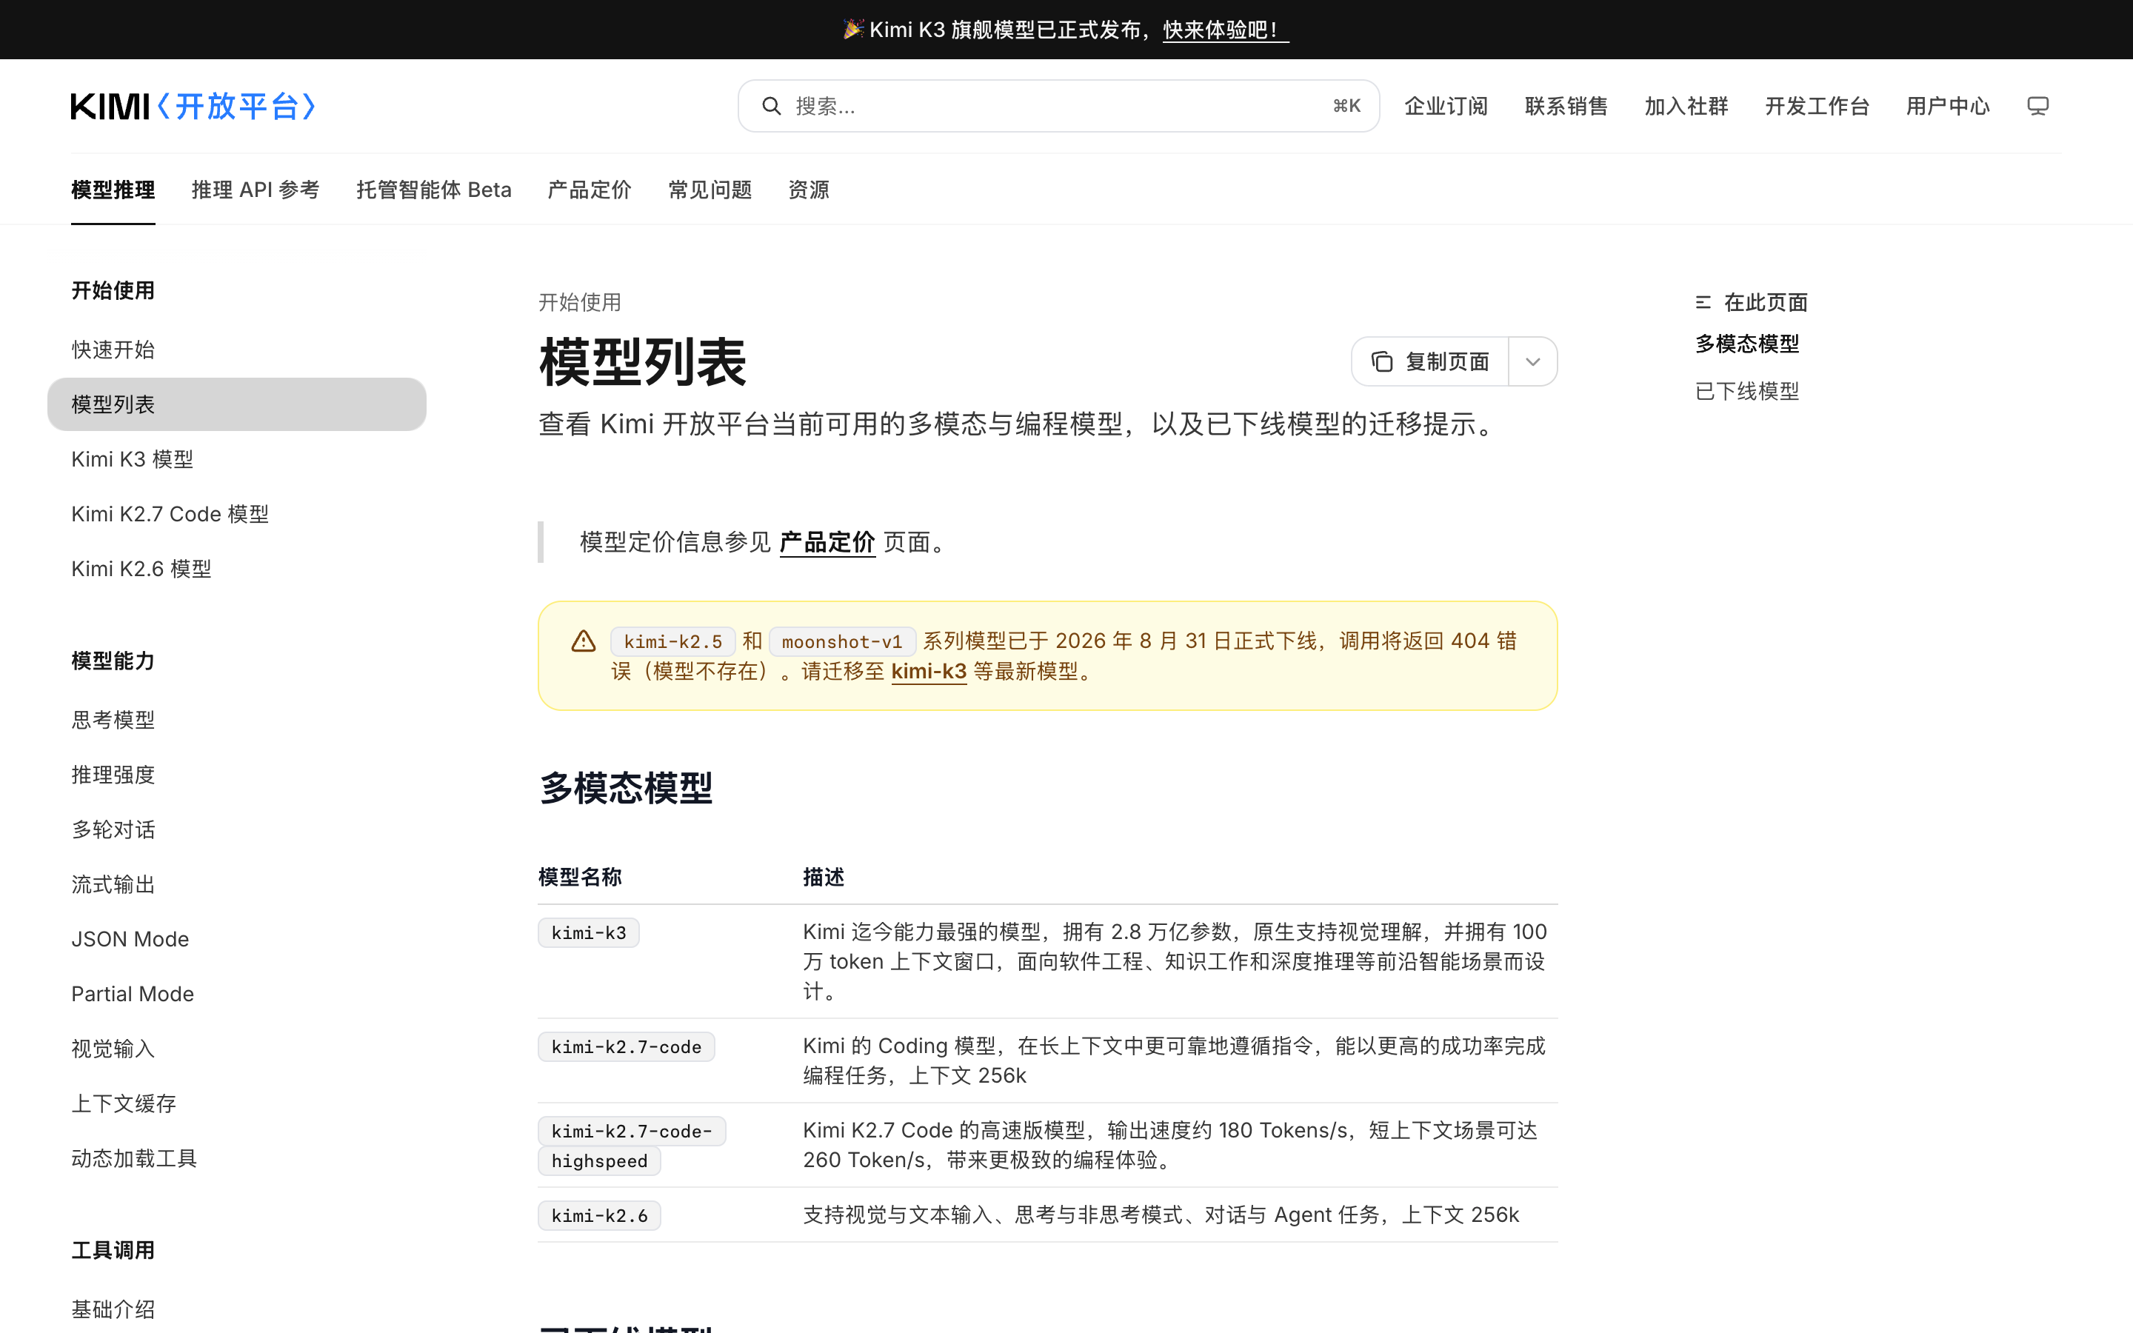Click the 描述 column header
Screen dimensions: 2133x1333
click(824, 878)
